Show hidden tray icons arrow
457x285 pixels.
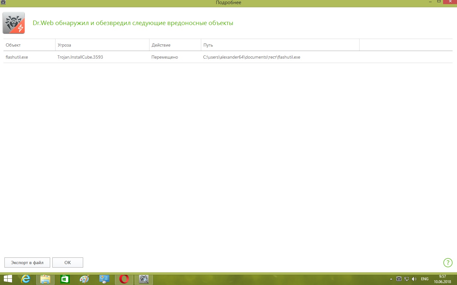391,279
